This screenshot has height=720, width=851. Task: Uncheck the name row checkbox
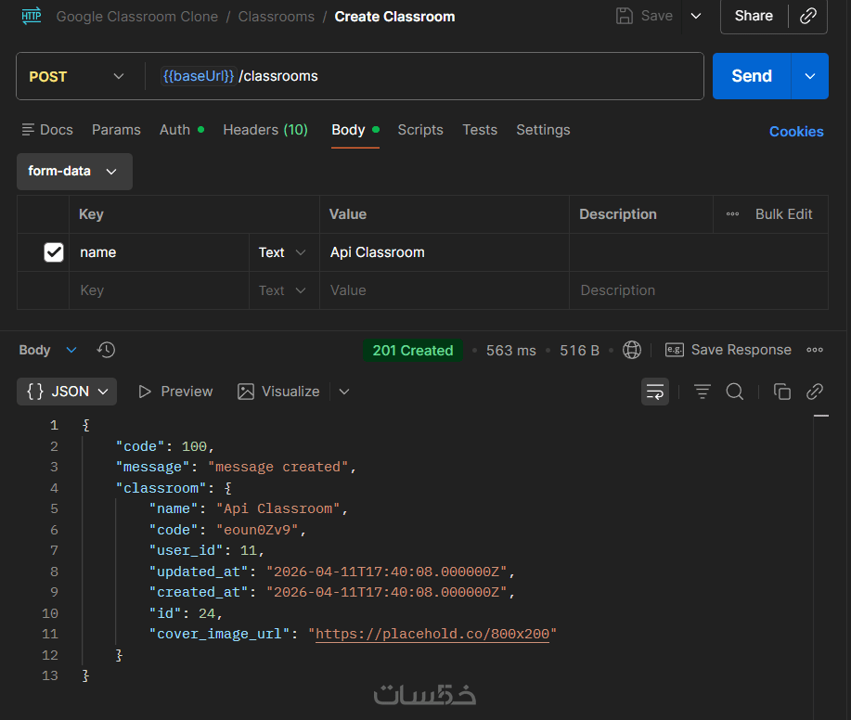click(x=54, y=252)
